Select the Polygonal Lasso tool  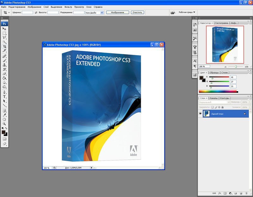(x=4, y=37)
